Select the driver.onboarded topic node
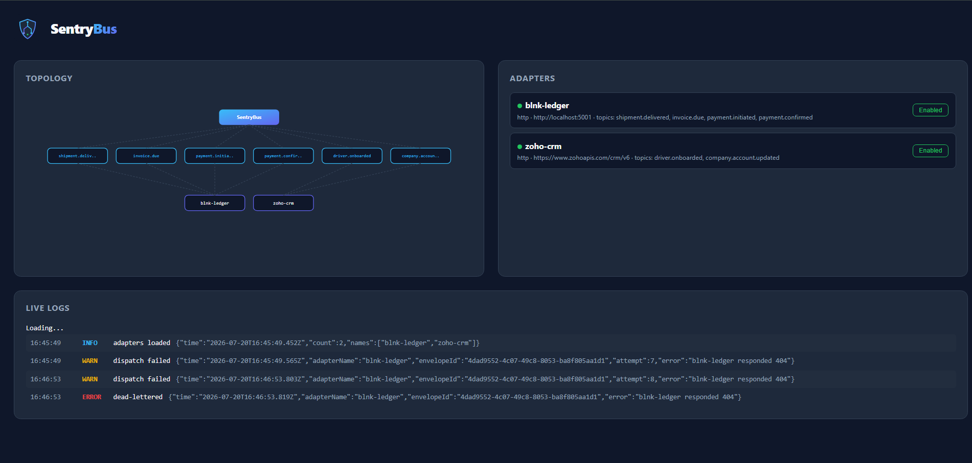The height and width of the screenshot is (463, 972). coord(352,156)
